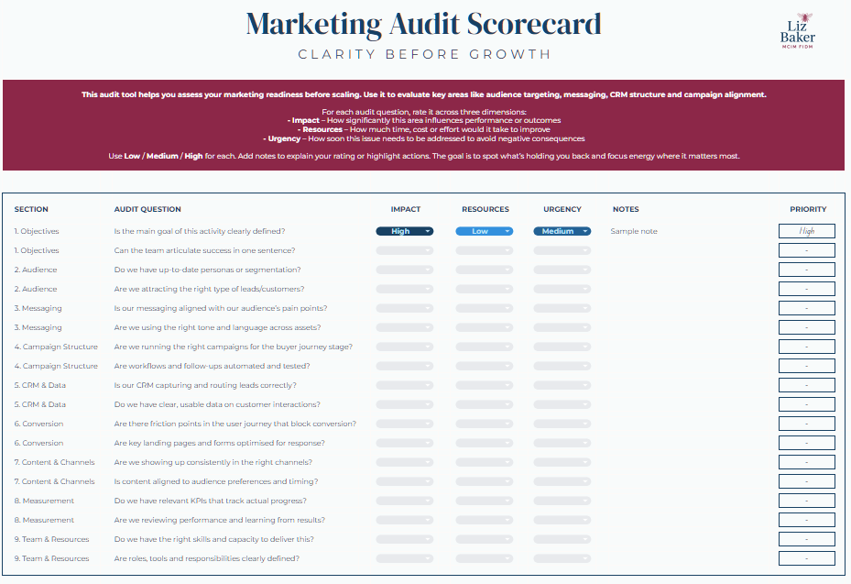851x584 pixels.
Task: Open the Resources dropdown showing Low
Action: coord(484,231)
